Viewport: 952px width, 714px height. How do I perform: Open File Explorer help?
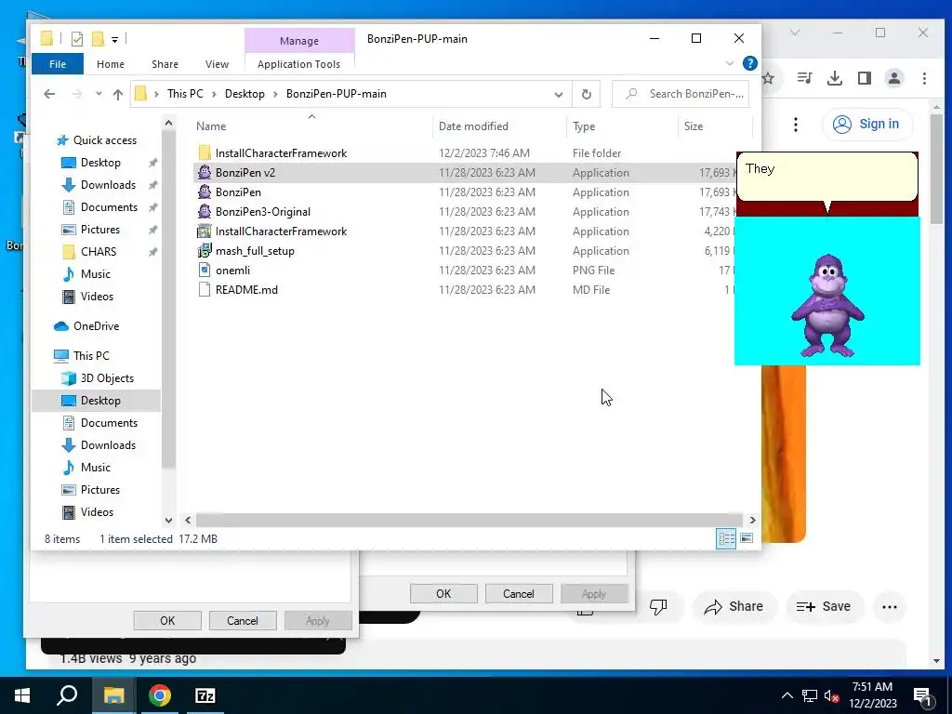click(750, 63)
